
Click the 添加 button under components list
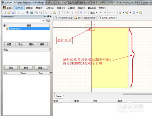pos(20,44)
